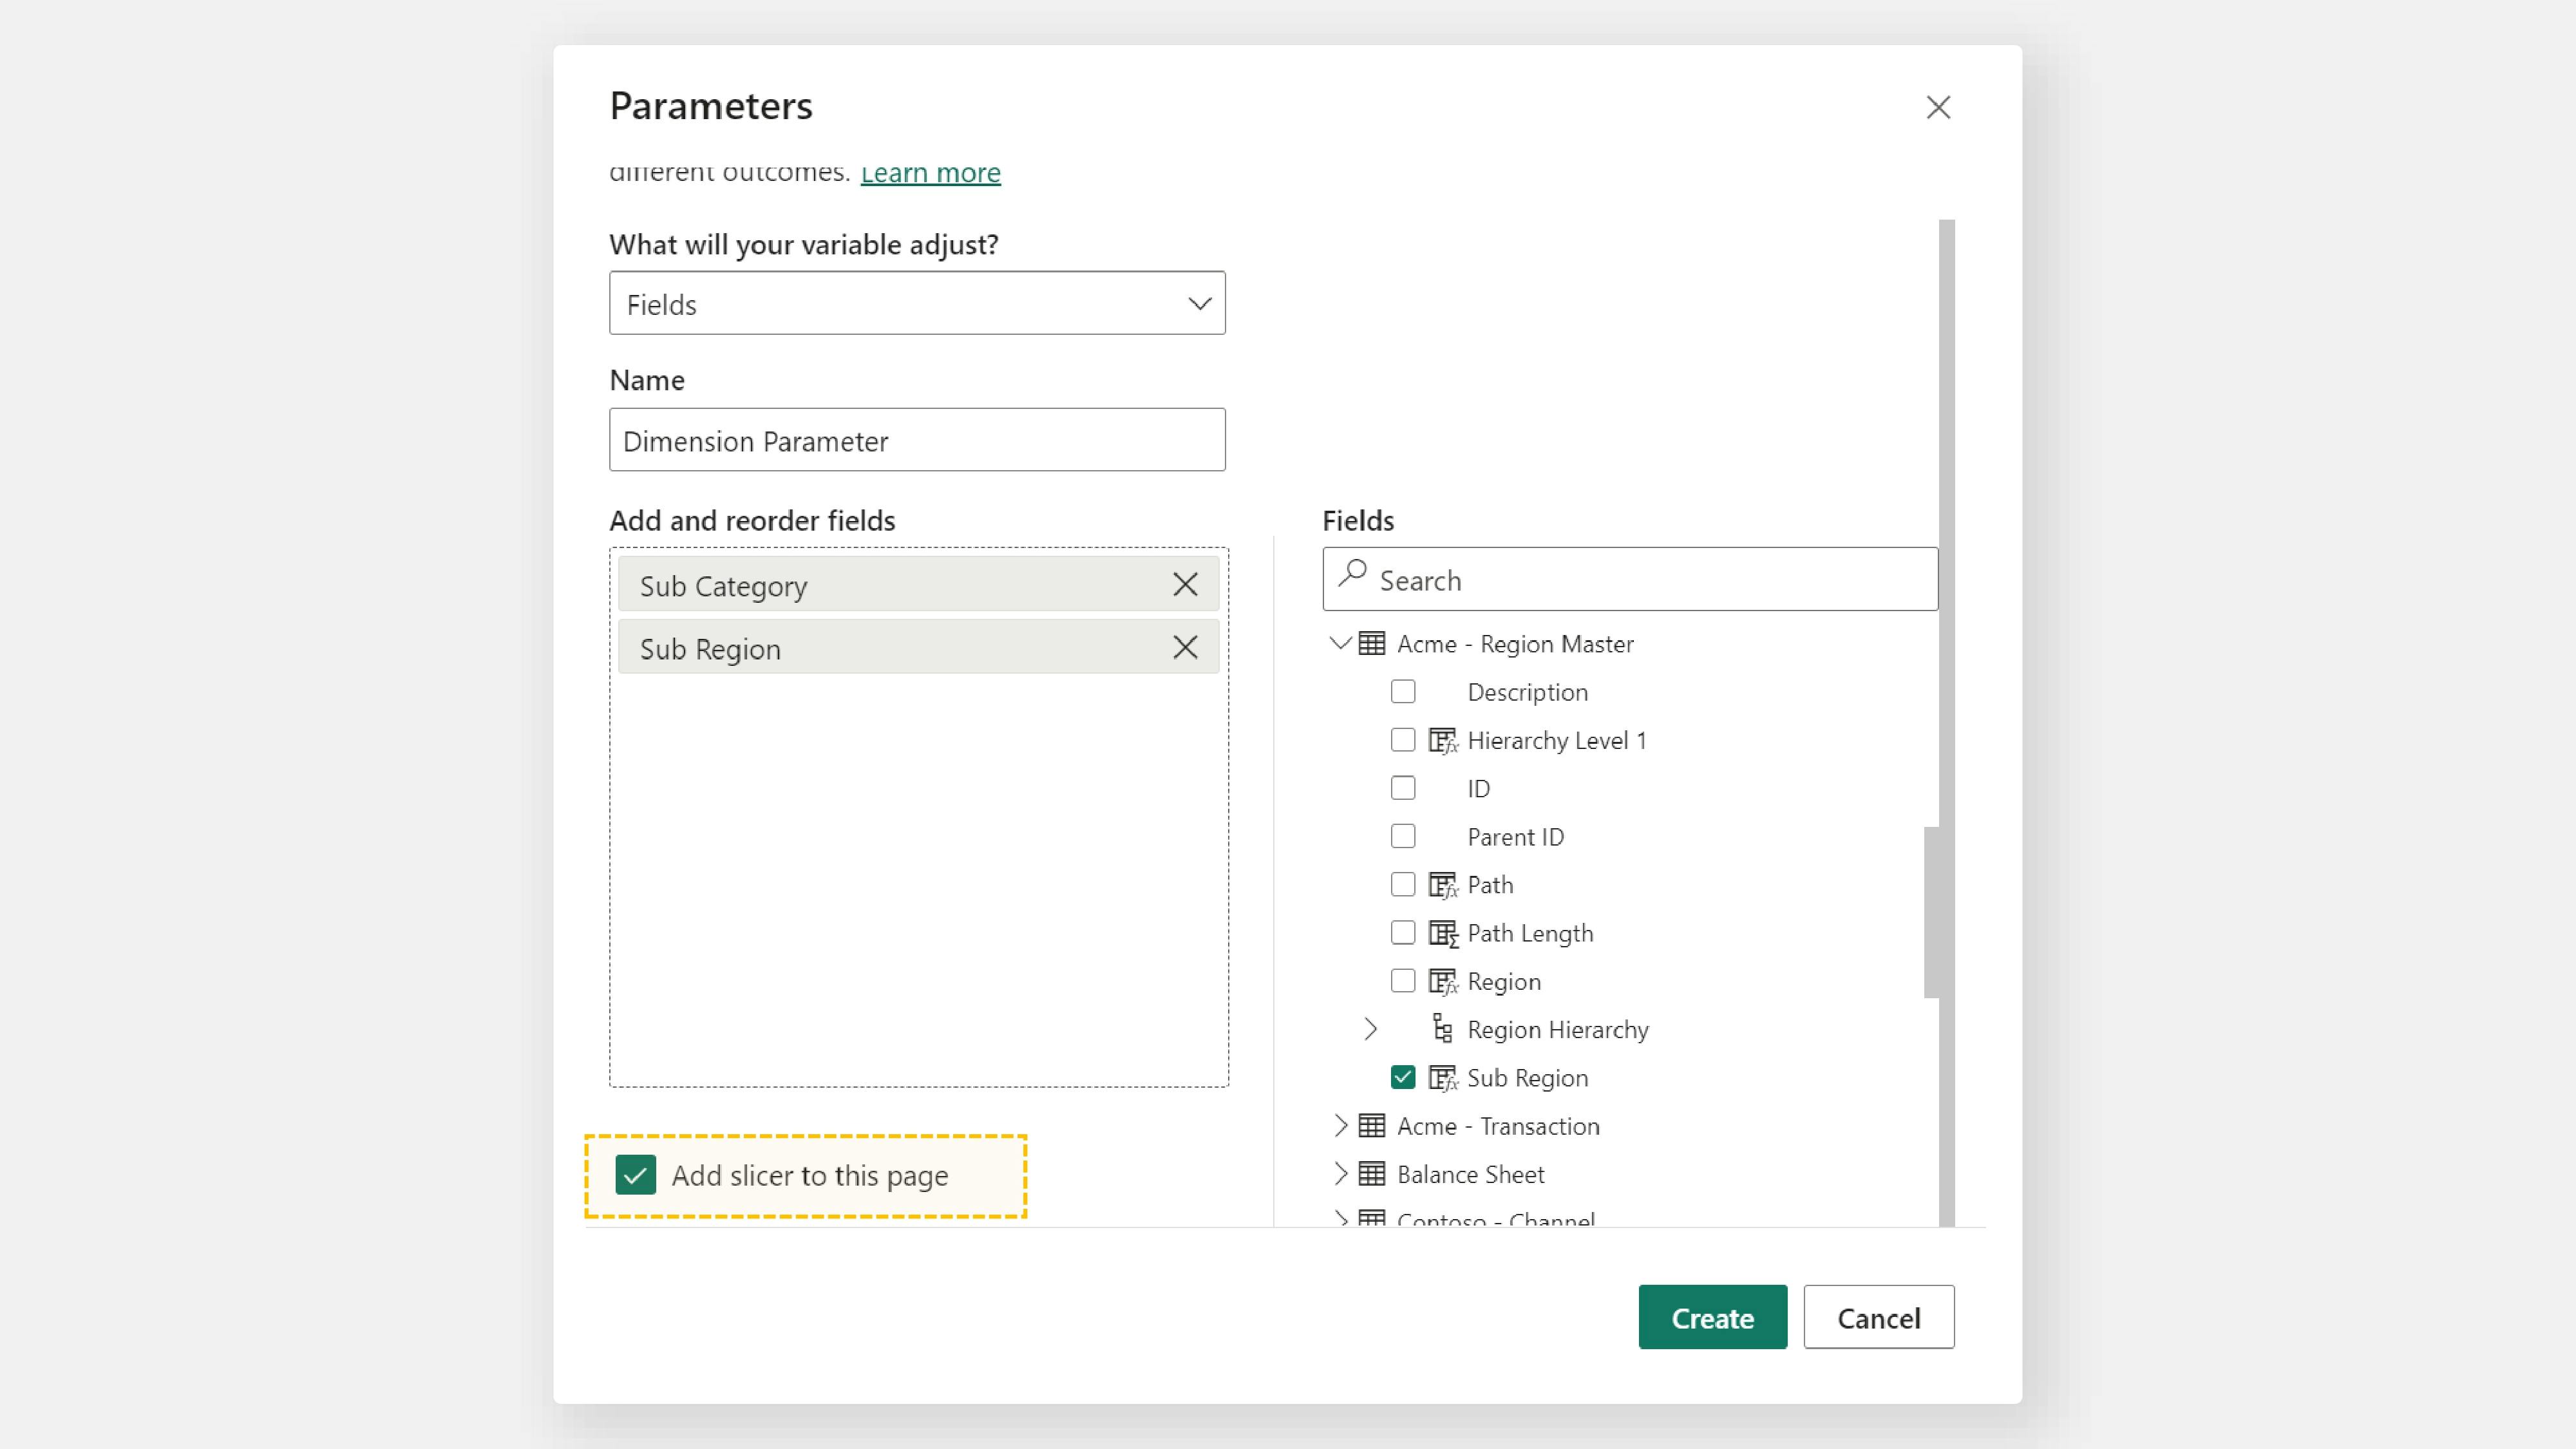The height and width of the screenshot is (1449, 2576).
Task: Click the Acme - Transaction table icon
Action: pyautogui.click(x=1372, y=1126)
